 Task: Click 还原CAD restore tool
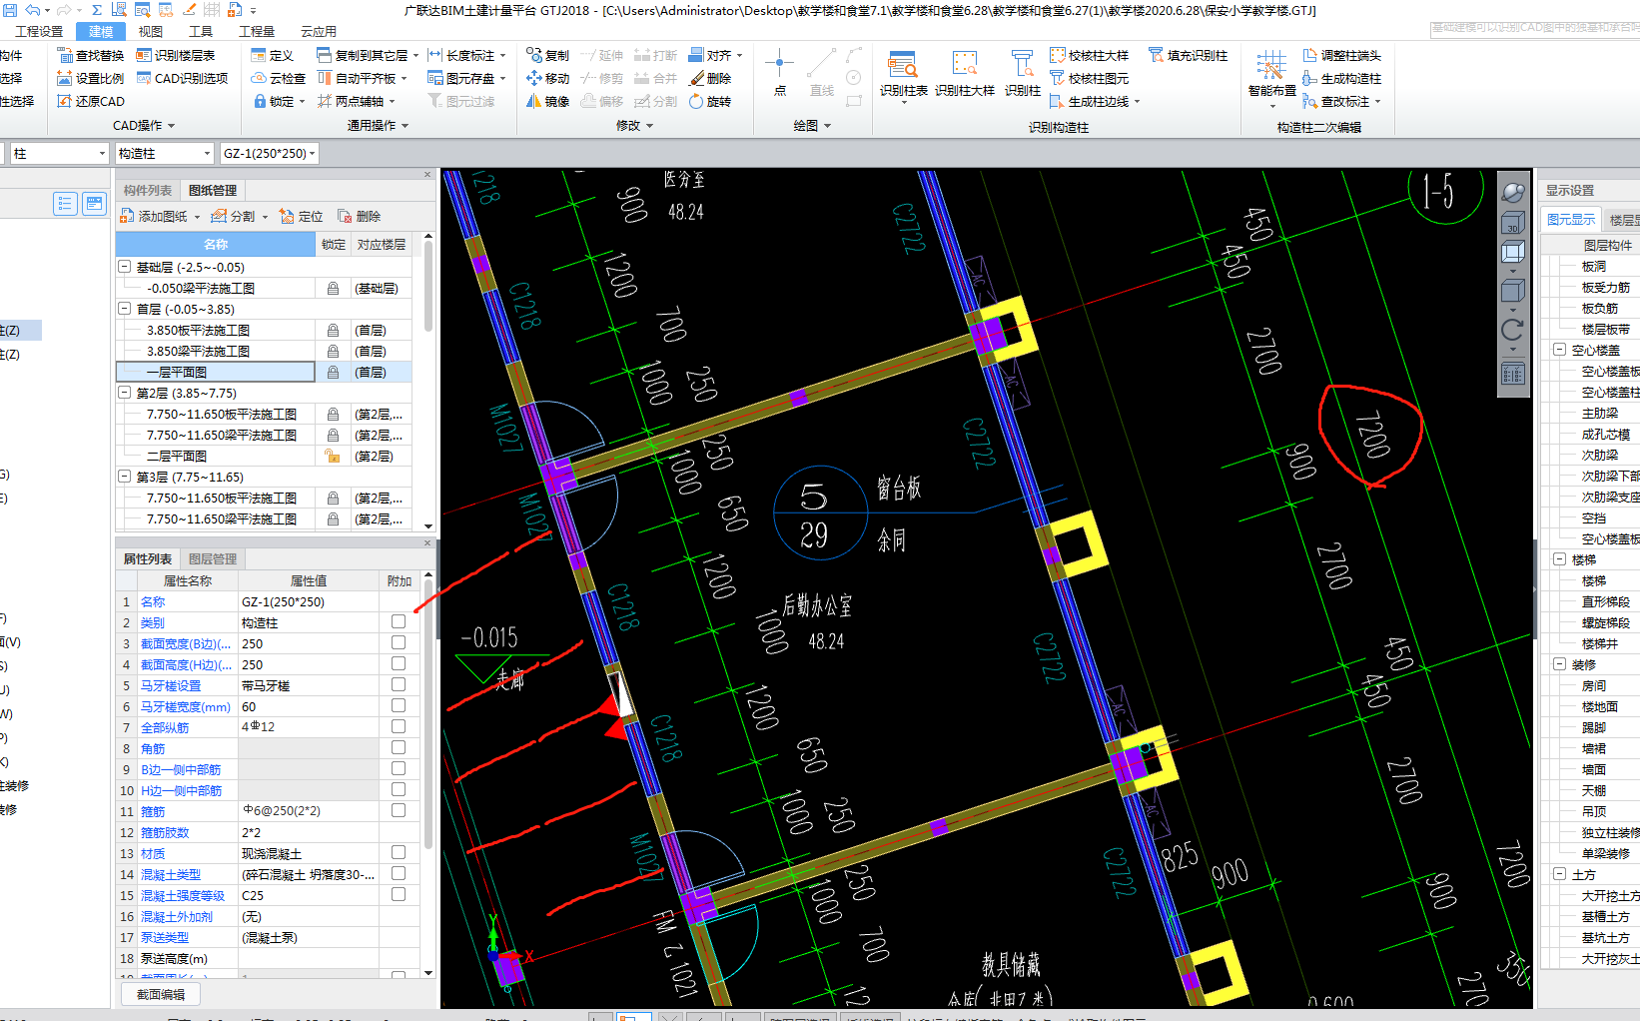[90, 101]
